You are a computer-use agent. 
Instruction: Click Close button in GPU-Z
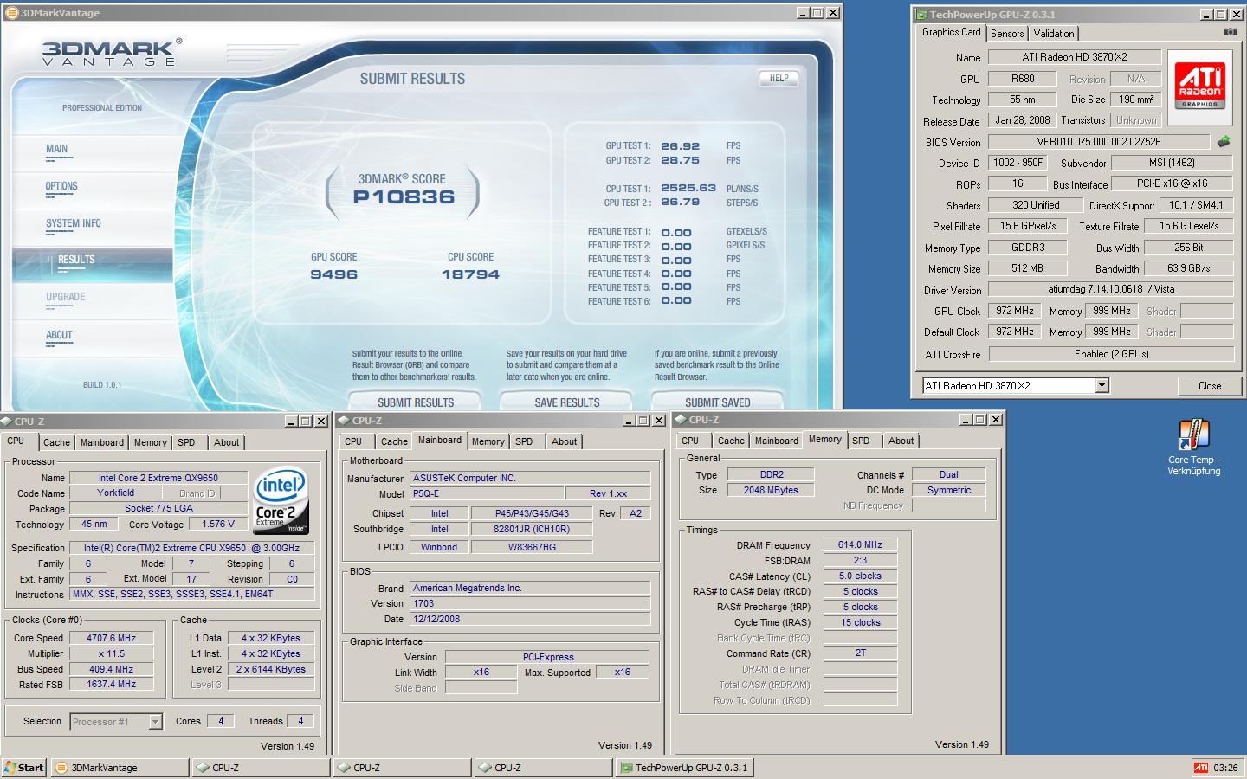[x=1209, y=386]
